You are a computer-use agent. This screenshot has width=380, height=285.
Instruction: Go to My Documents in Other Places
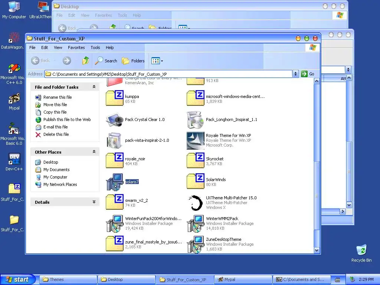pyautogui.click(x=56, y=170)
